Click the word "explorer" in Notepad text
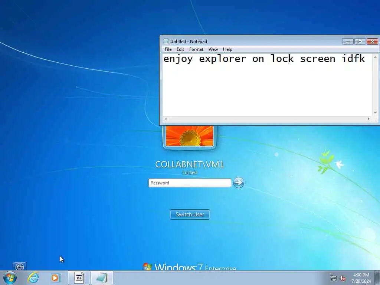This screenshot has height=285, width=380. [223, 59]
